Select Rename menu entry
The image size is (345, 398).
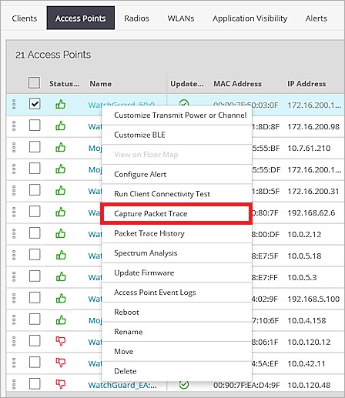(x=176, y=332)
